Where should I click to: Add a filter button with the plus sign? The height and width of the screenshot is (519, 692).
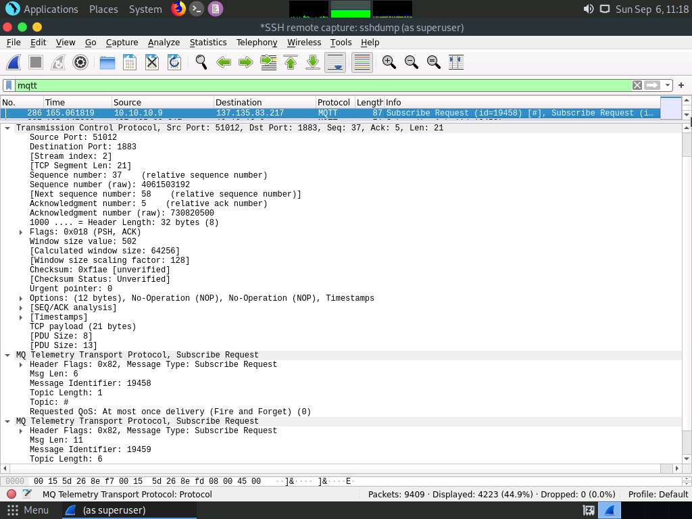point(681,85)
